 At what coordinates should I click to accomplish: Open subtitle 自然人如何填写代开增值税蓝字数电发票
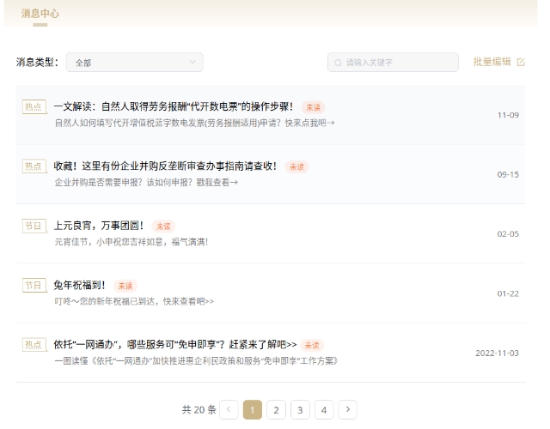coord(195,123)
